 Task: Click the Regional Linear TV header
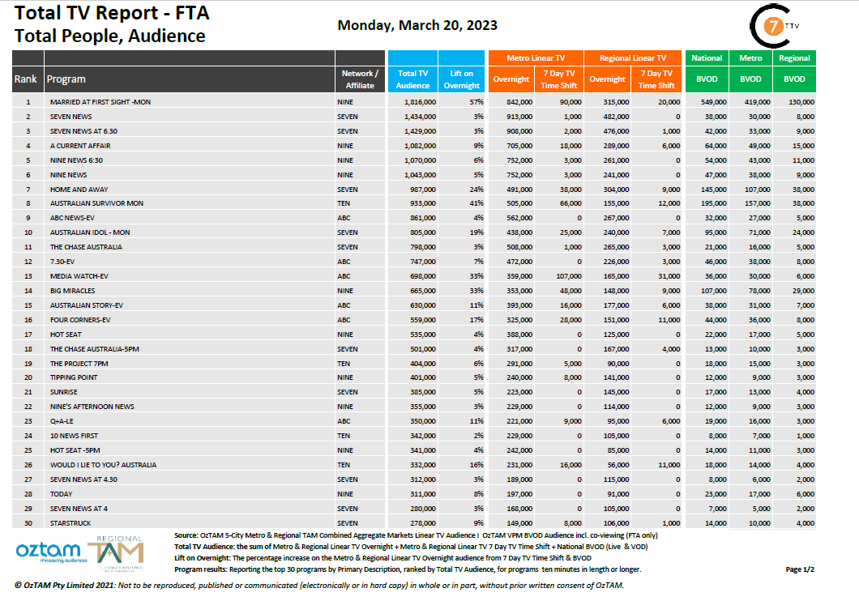click(633, 58)
